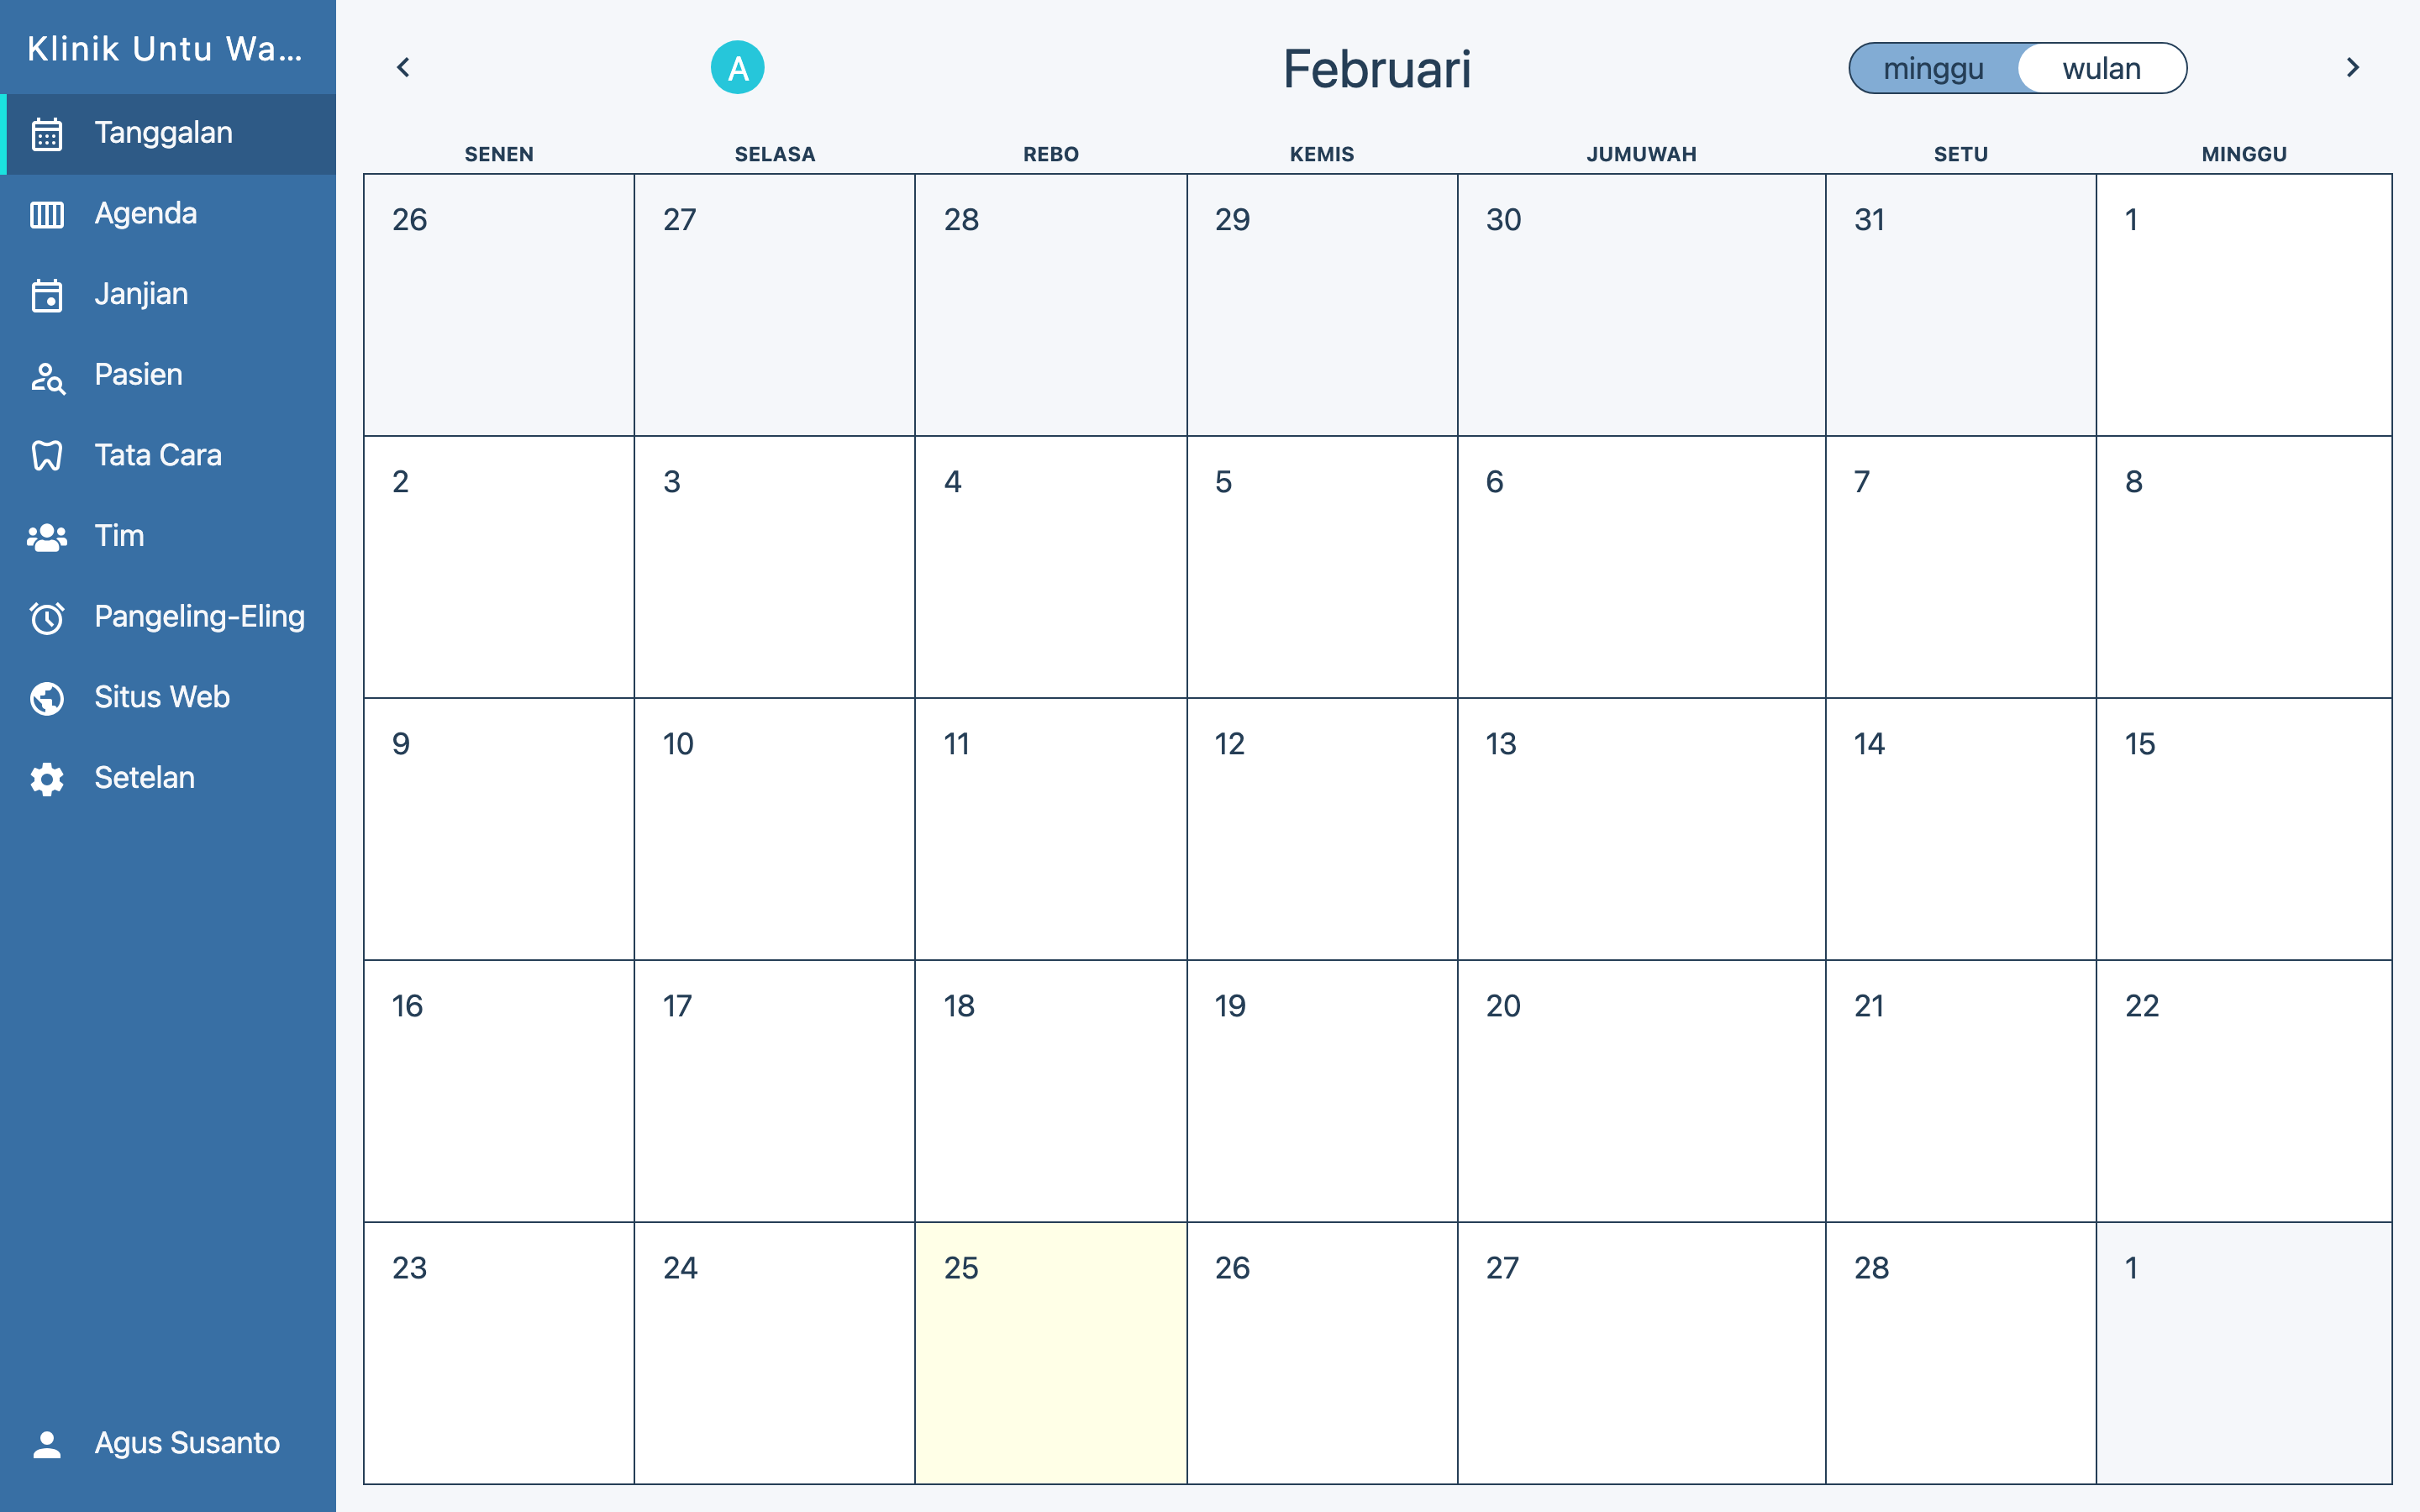
Task: Open the Setelan gear icon
Action: pyautogui.click(x=47, y=779)
